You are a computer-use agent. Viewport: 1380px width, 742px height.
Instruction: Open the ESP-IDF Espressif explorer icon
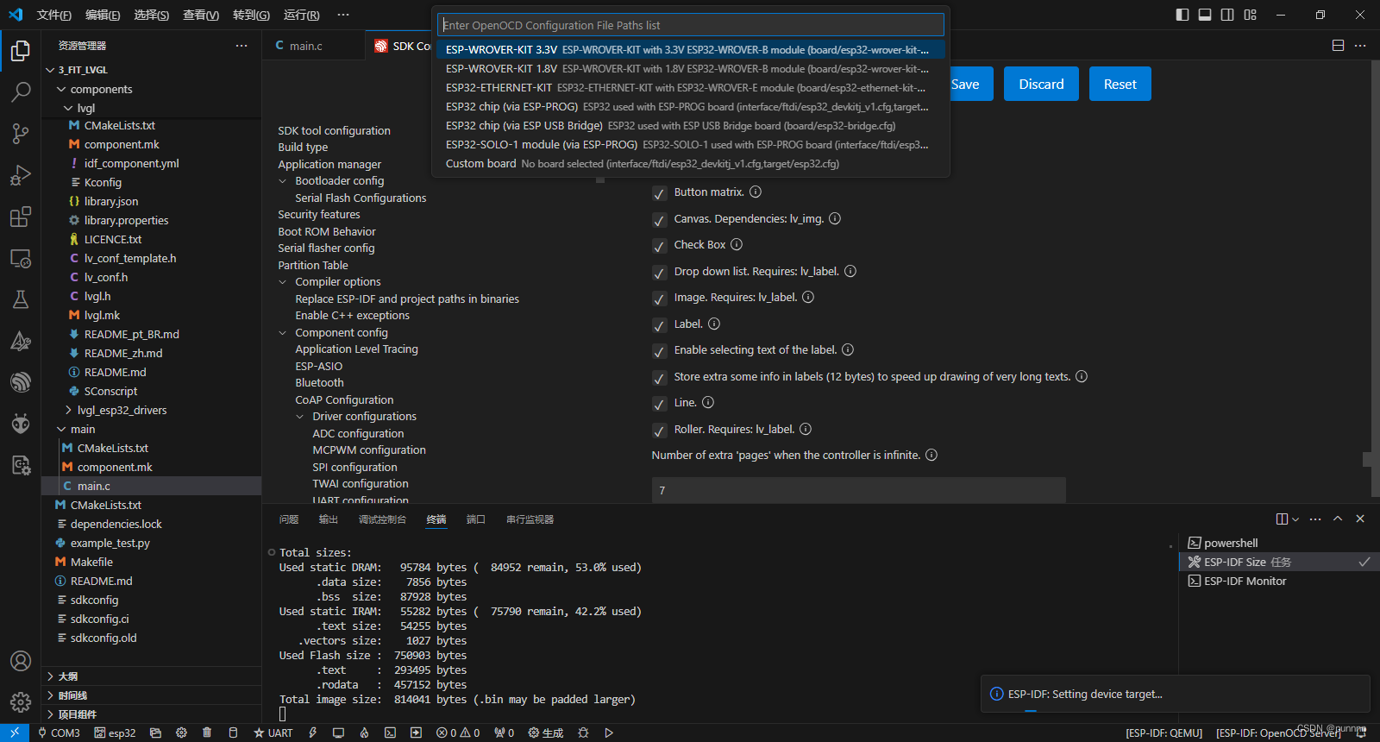pos(21,382)
